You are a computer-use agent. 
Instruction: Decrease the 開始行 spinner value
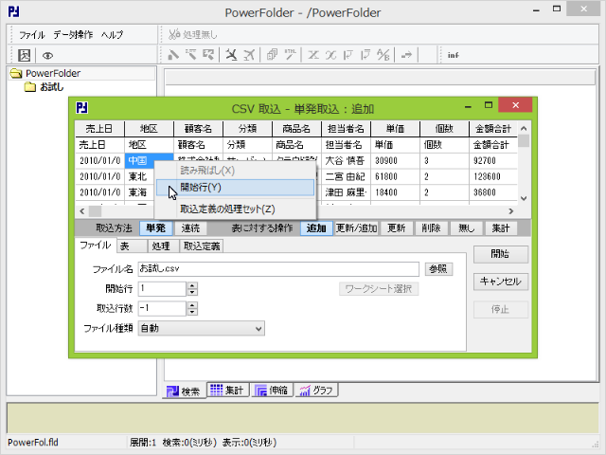[192, 293]
